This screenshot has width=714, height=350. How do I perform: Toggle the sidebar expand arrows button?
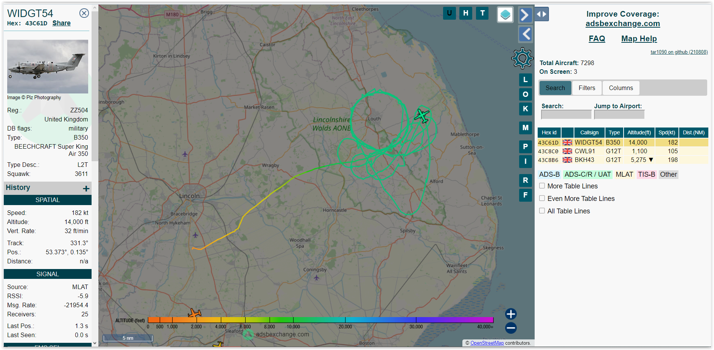pyautogui.click(x=541, y=14)
